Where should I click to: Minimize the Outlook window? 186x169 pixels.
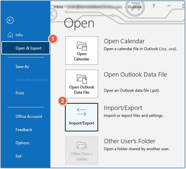click(x=169, y=6)
